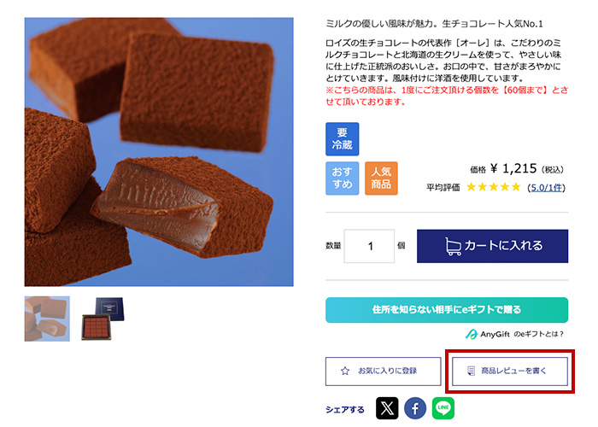The image size is (598, 427).
Task: Share the product on Facebook
Action: [x=415, y=408]
